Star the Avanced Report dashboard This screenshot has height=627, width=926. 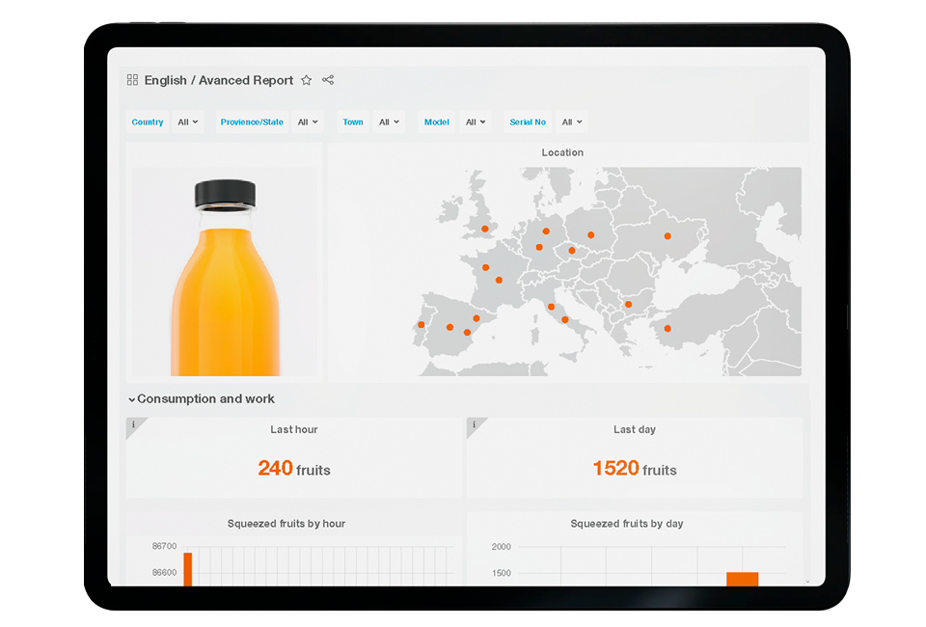coord(306,80)
